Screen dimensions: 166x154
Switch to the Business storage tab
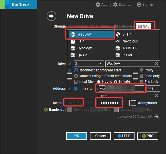pyautogui.click(x=100, y=26)
